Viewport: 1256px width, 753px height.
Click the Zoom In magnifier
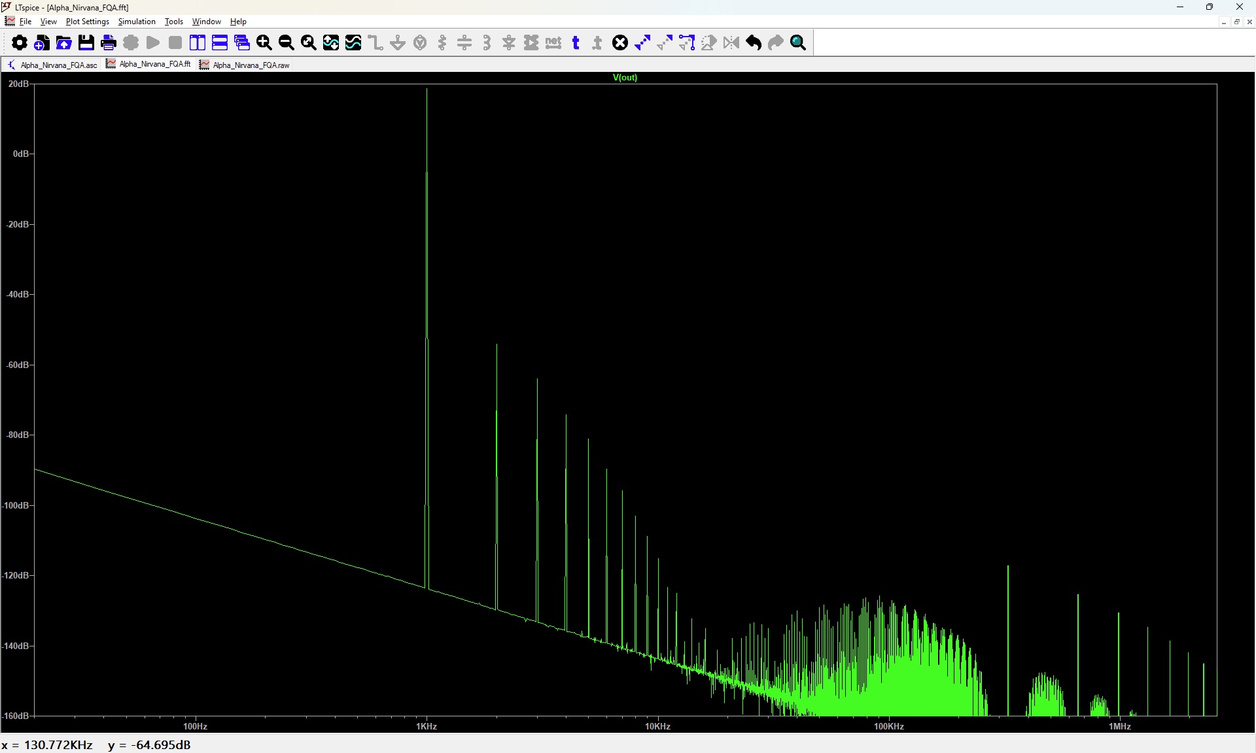click(264, 43)
